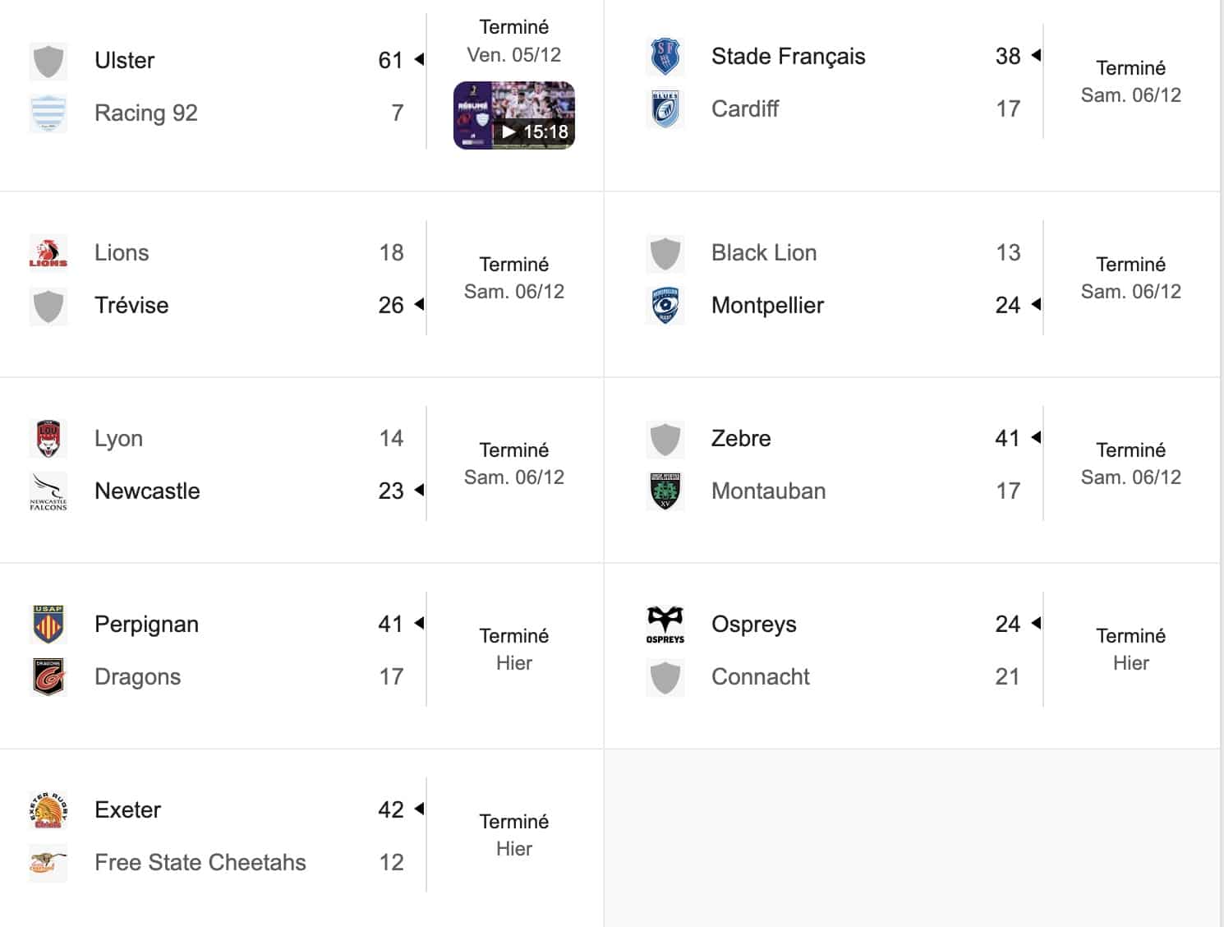
Task: Play the Ulster vs Racing 92 highlights video
Action: pyautogui.click(x=514, y=116)
